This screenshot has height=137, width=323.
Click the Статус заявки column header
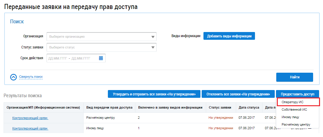tap(220, 107)
